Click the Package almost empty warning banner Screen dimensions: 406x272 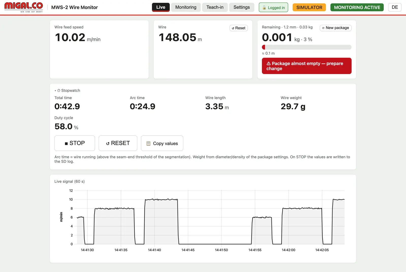(x=307, y=66)
